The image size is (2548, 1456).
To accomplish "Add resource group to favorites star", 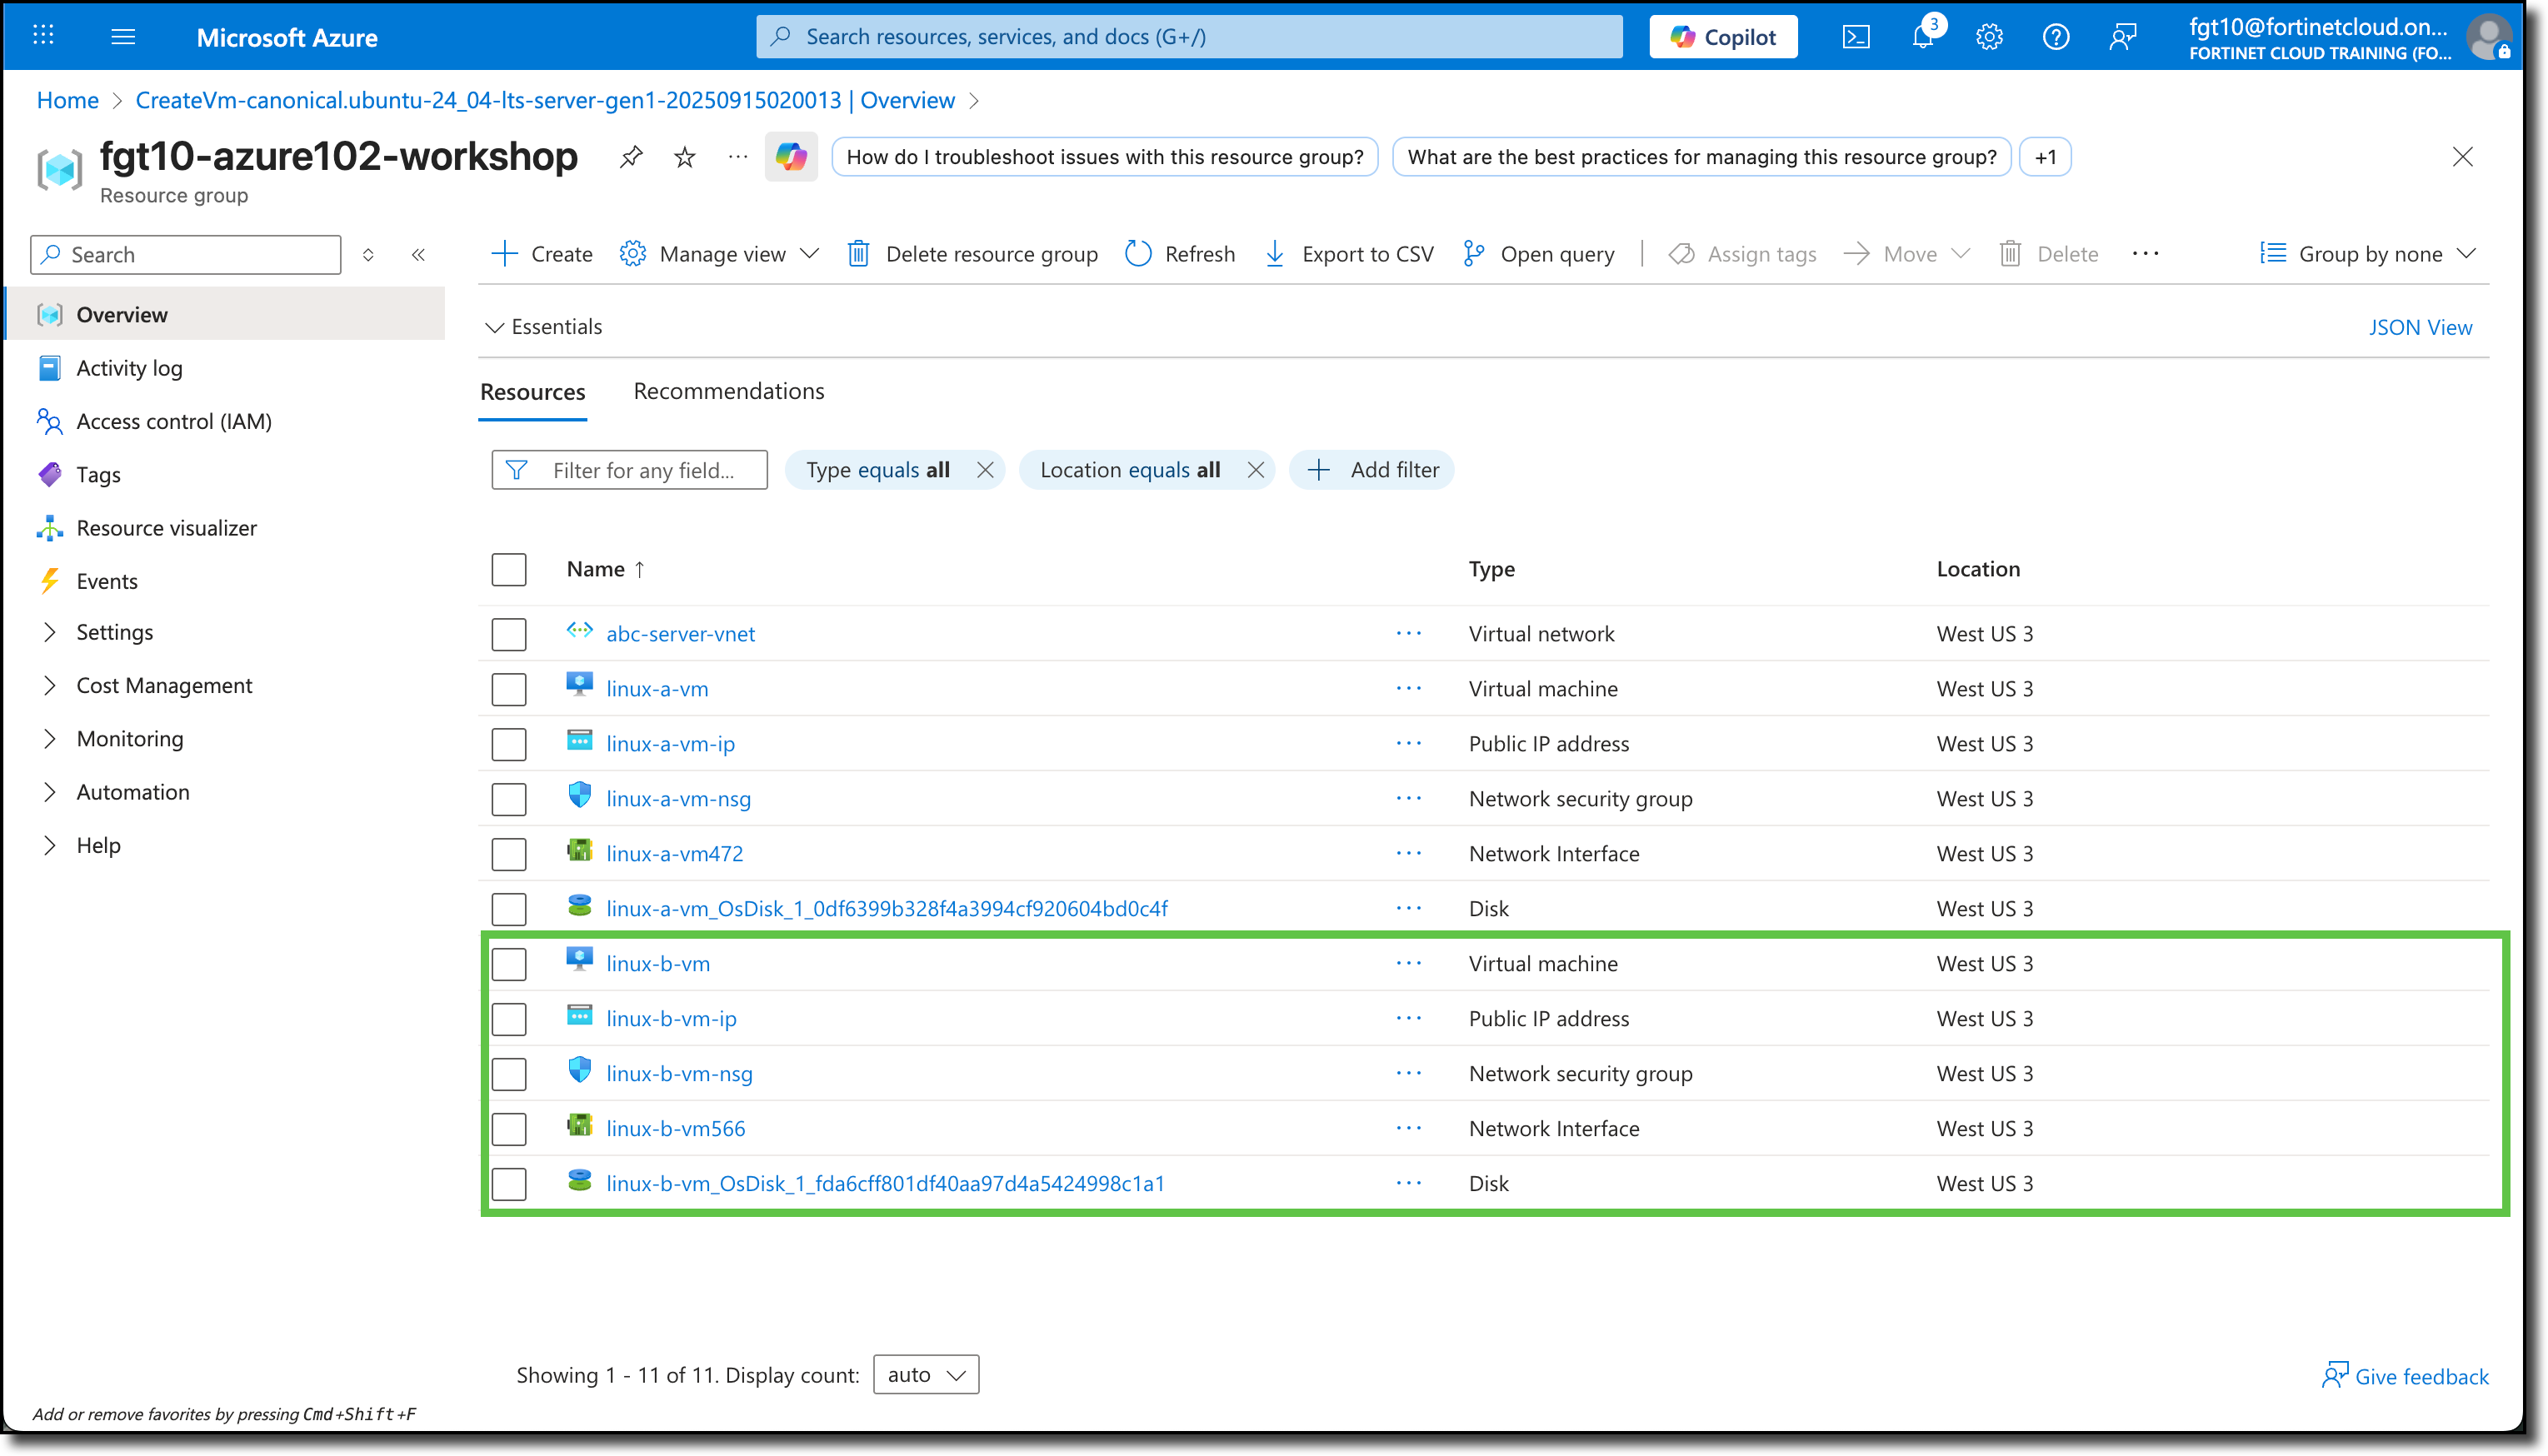I will tap(684, 157).
